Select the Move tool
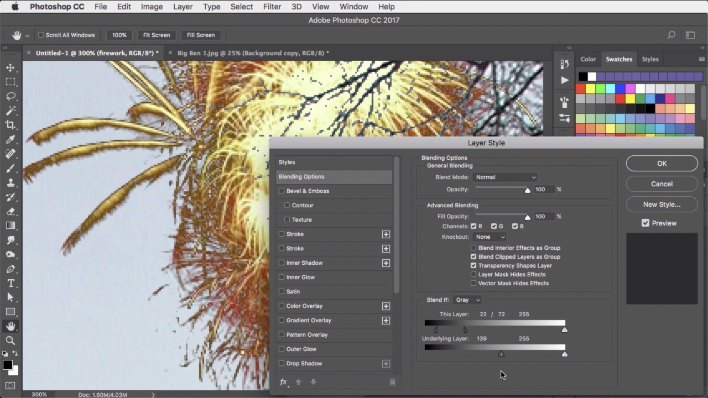This screenshot has width=708, height=398. pos(11,67)
